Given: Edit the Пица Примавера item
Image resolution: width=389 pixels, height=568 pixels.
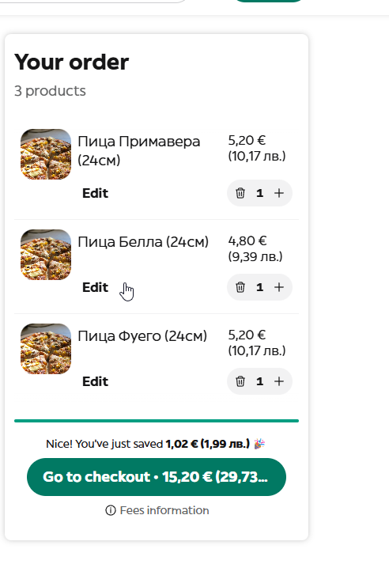Looking at the screenshot, I should click(x=95, y=193).
